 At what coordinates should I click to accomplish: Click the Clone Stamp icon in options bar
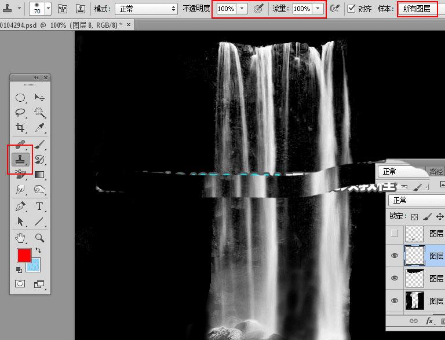[8, 8]
